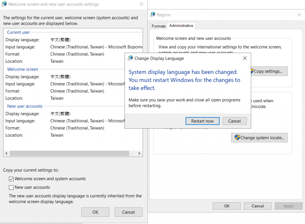The width and height of the screenshot is (305, 224).
Task: Click the globe icon in Region window title
Action: 153,15
